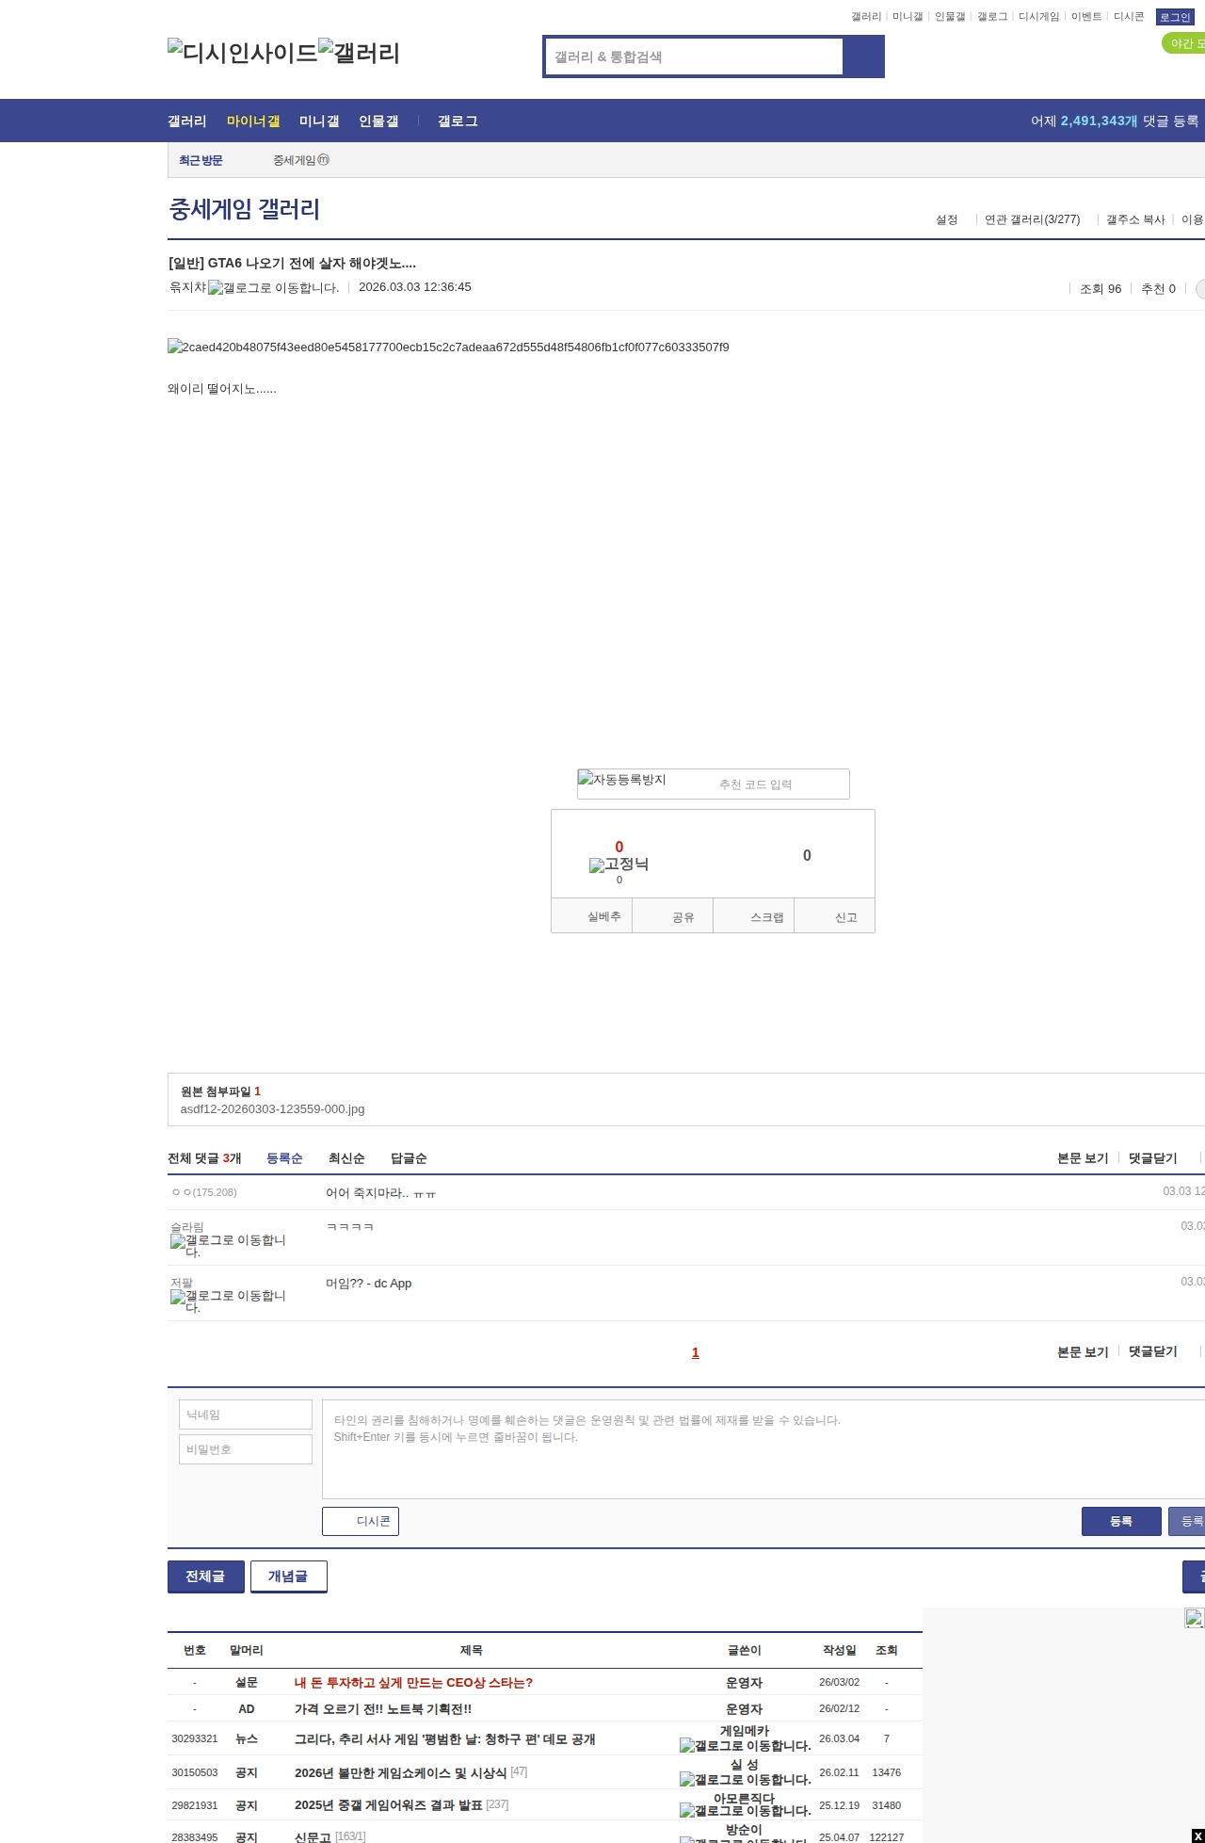
Task: Open notice 2026년 볼만한 게임쇼케이스 및 시상식
Action: pos(401,1773)
